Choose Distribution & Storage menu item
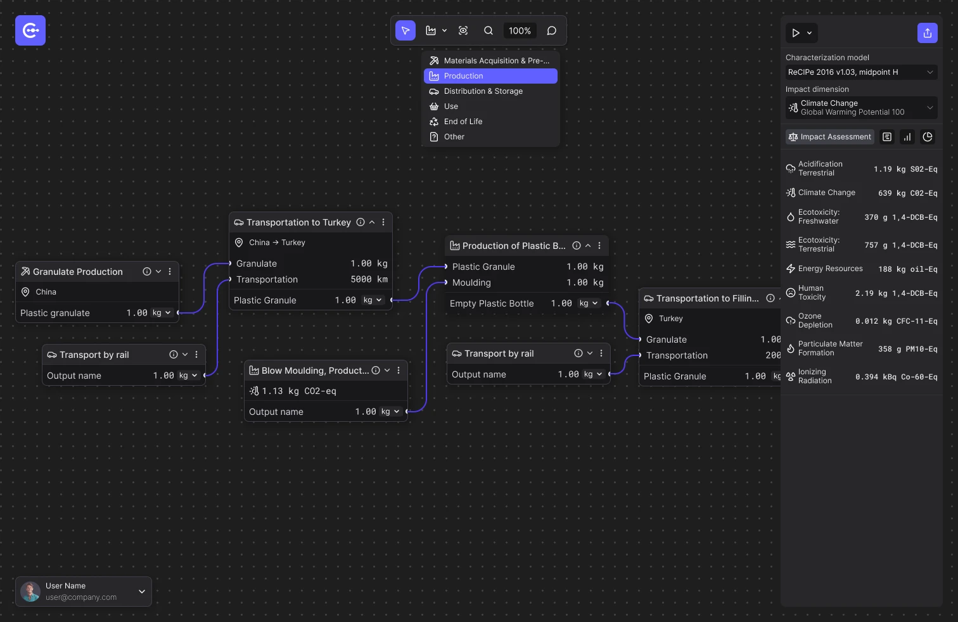 [490, 91]
